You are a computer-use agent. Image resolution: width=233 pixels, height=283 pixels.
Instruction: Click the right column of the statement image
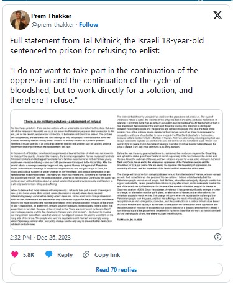tap(169, 167)
